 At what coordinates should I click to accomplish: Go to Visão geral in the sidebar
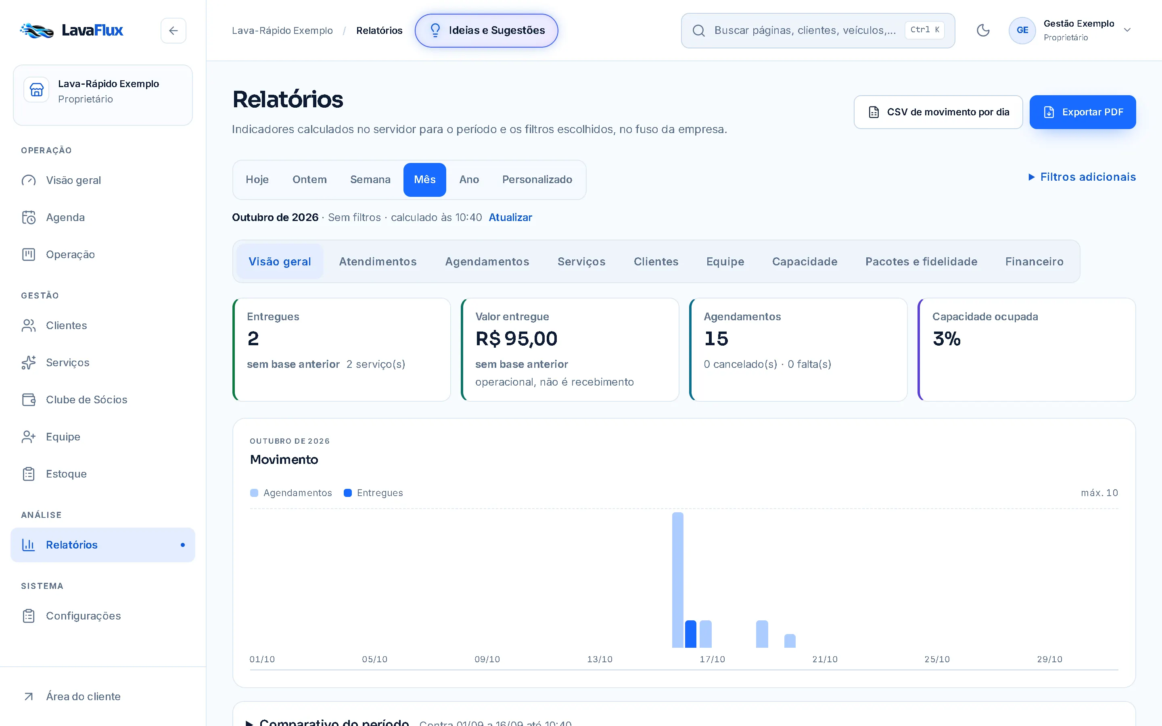(x=103, y=181)
